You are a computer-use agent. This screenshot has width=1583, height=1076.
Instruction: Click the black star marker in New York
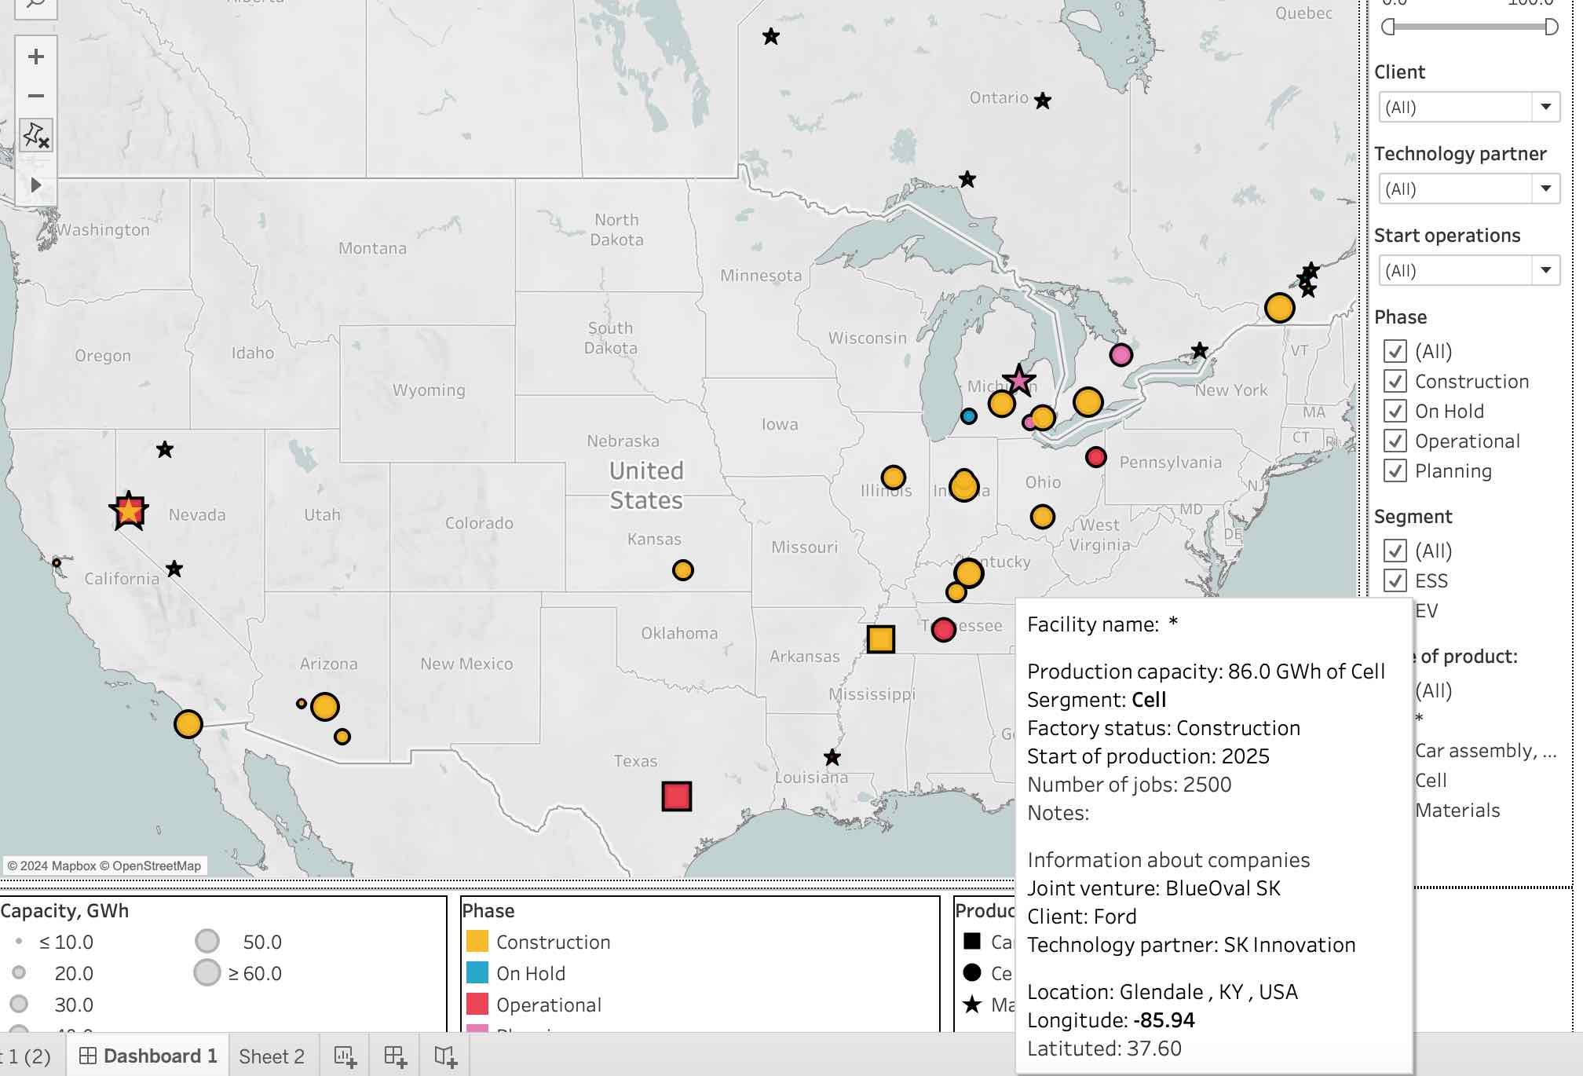[x=1199, y=350]
